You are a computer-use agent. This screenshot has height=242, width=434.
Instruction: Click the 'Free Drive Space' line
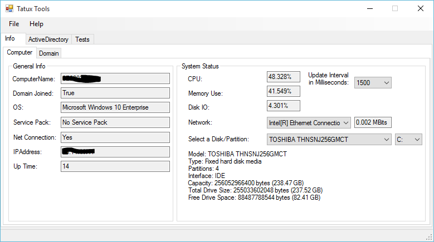pyautogui.click(x=254, y=197)
